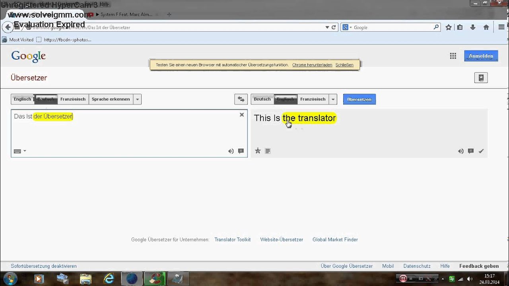Click the Übersetzer page heading
The width and height of the screenshot is (509, 286).
pos(29,78)
